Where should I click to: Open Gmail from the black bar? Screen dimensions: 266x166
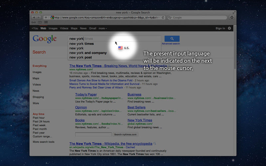tap(93, 28)
